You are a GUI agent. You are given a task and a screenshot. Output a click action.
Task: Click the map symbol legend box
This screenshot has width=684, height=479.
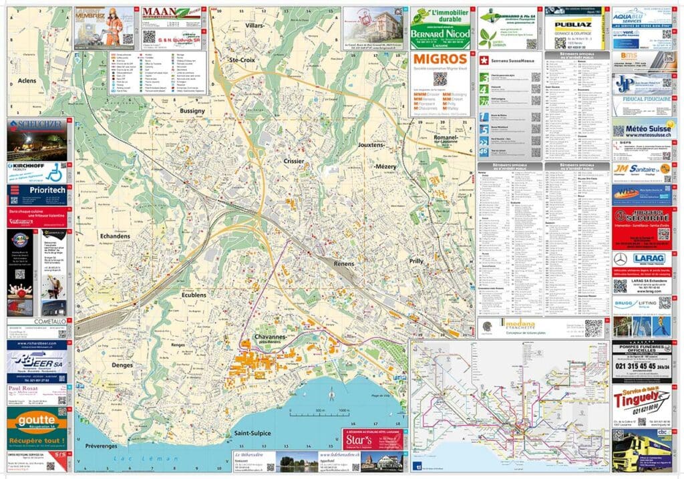pyautogui.click(x=158, y=73)
